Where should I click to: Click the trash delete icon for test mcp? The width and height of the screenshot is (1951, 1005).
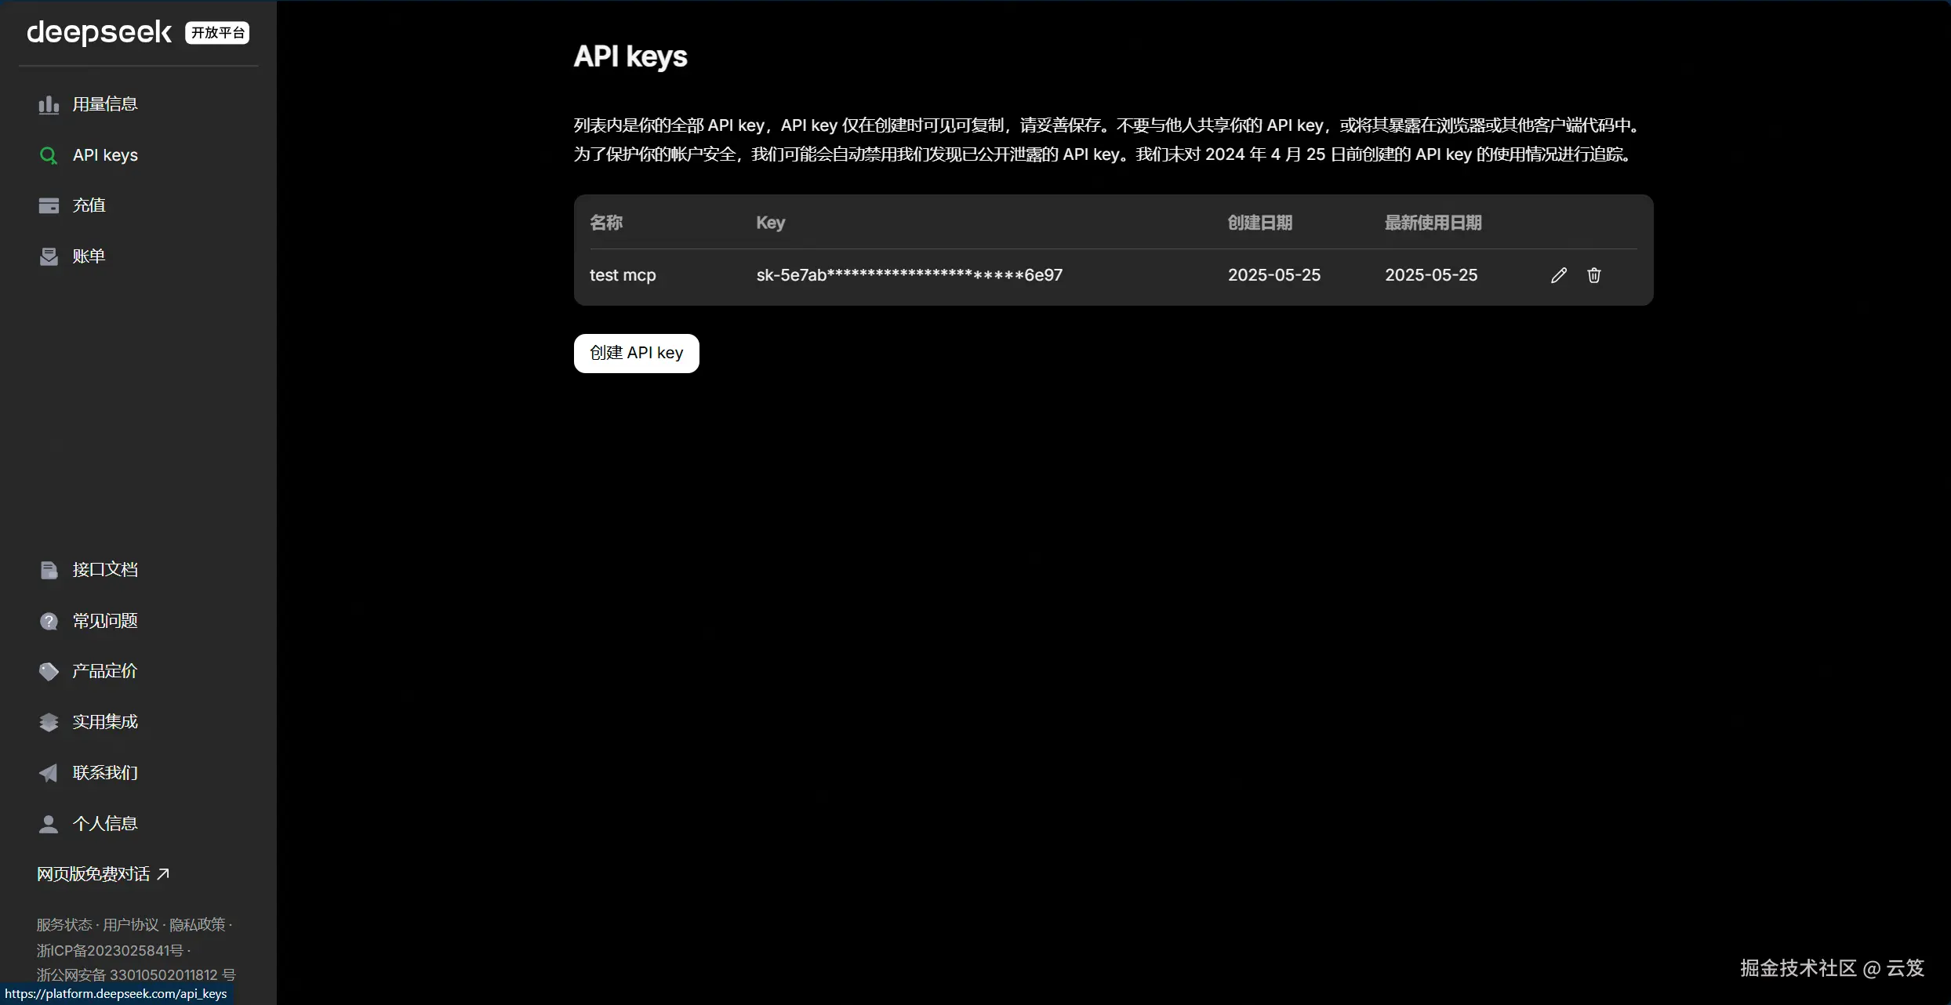point(1593,275)
